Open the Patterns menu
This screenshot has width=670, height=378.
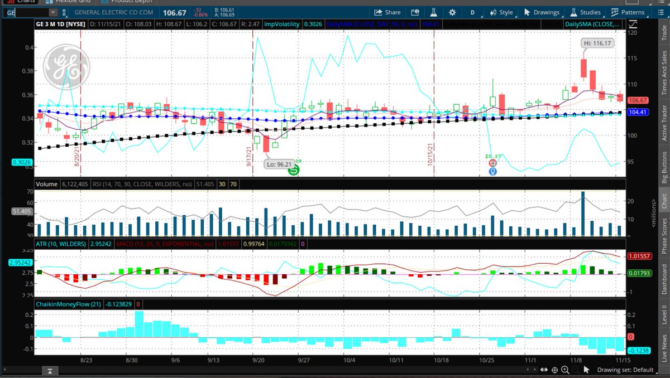pyautogui.click(x=628, y=12)
